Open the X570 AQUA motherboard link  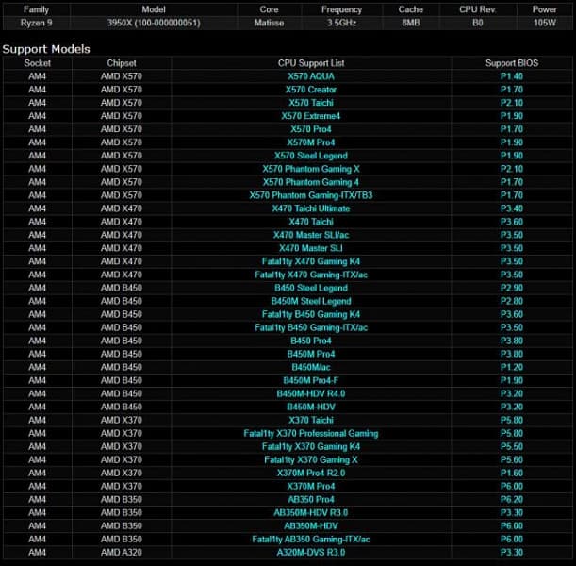(x=311, y=76)
